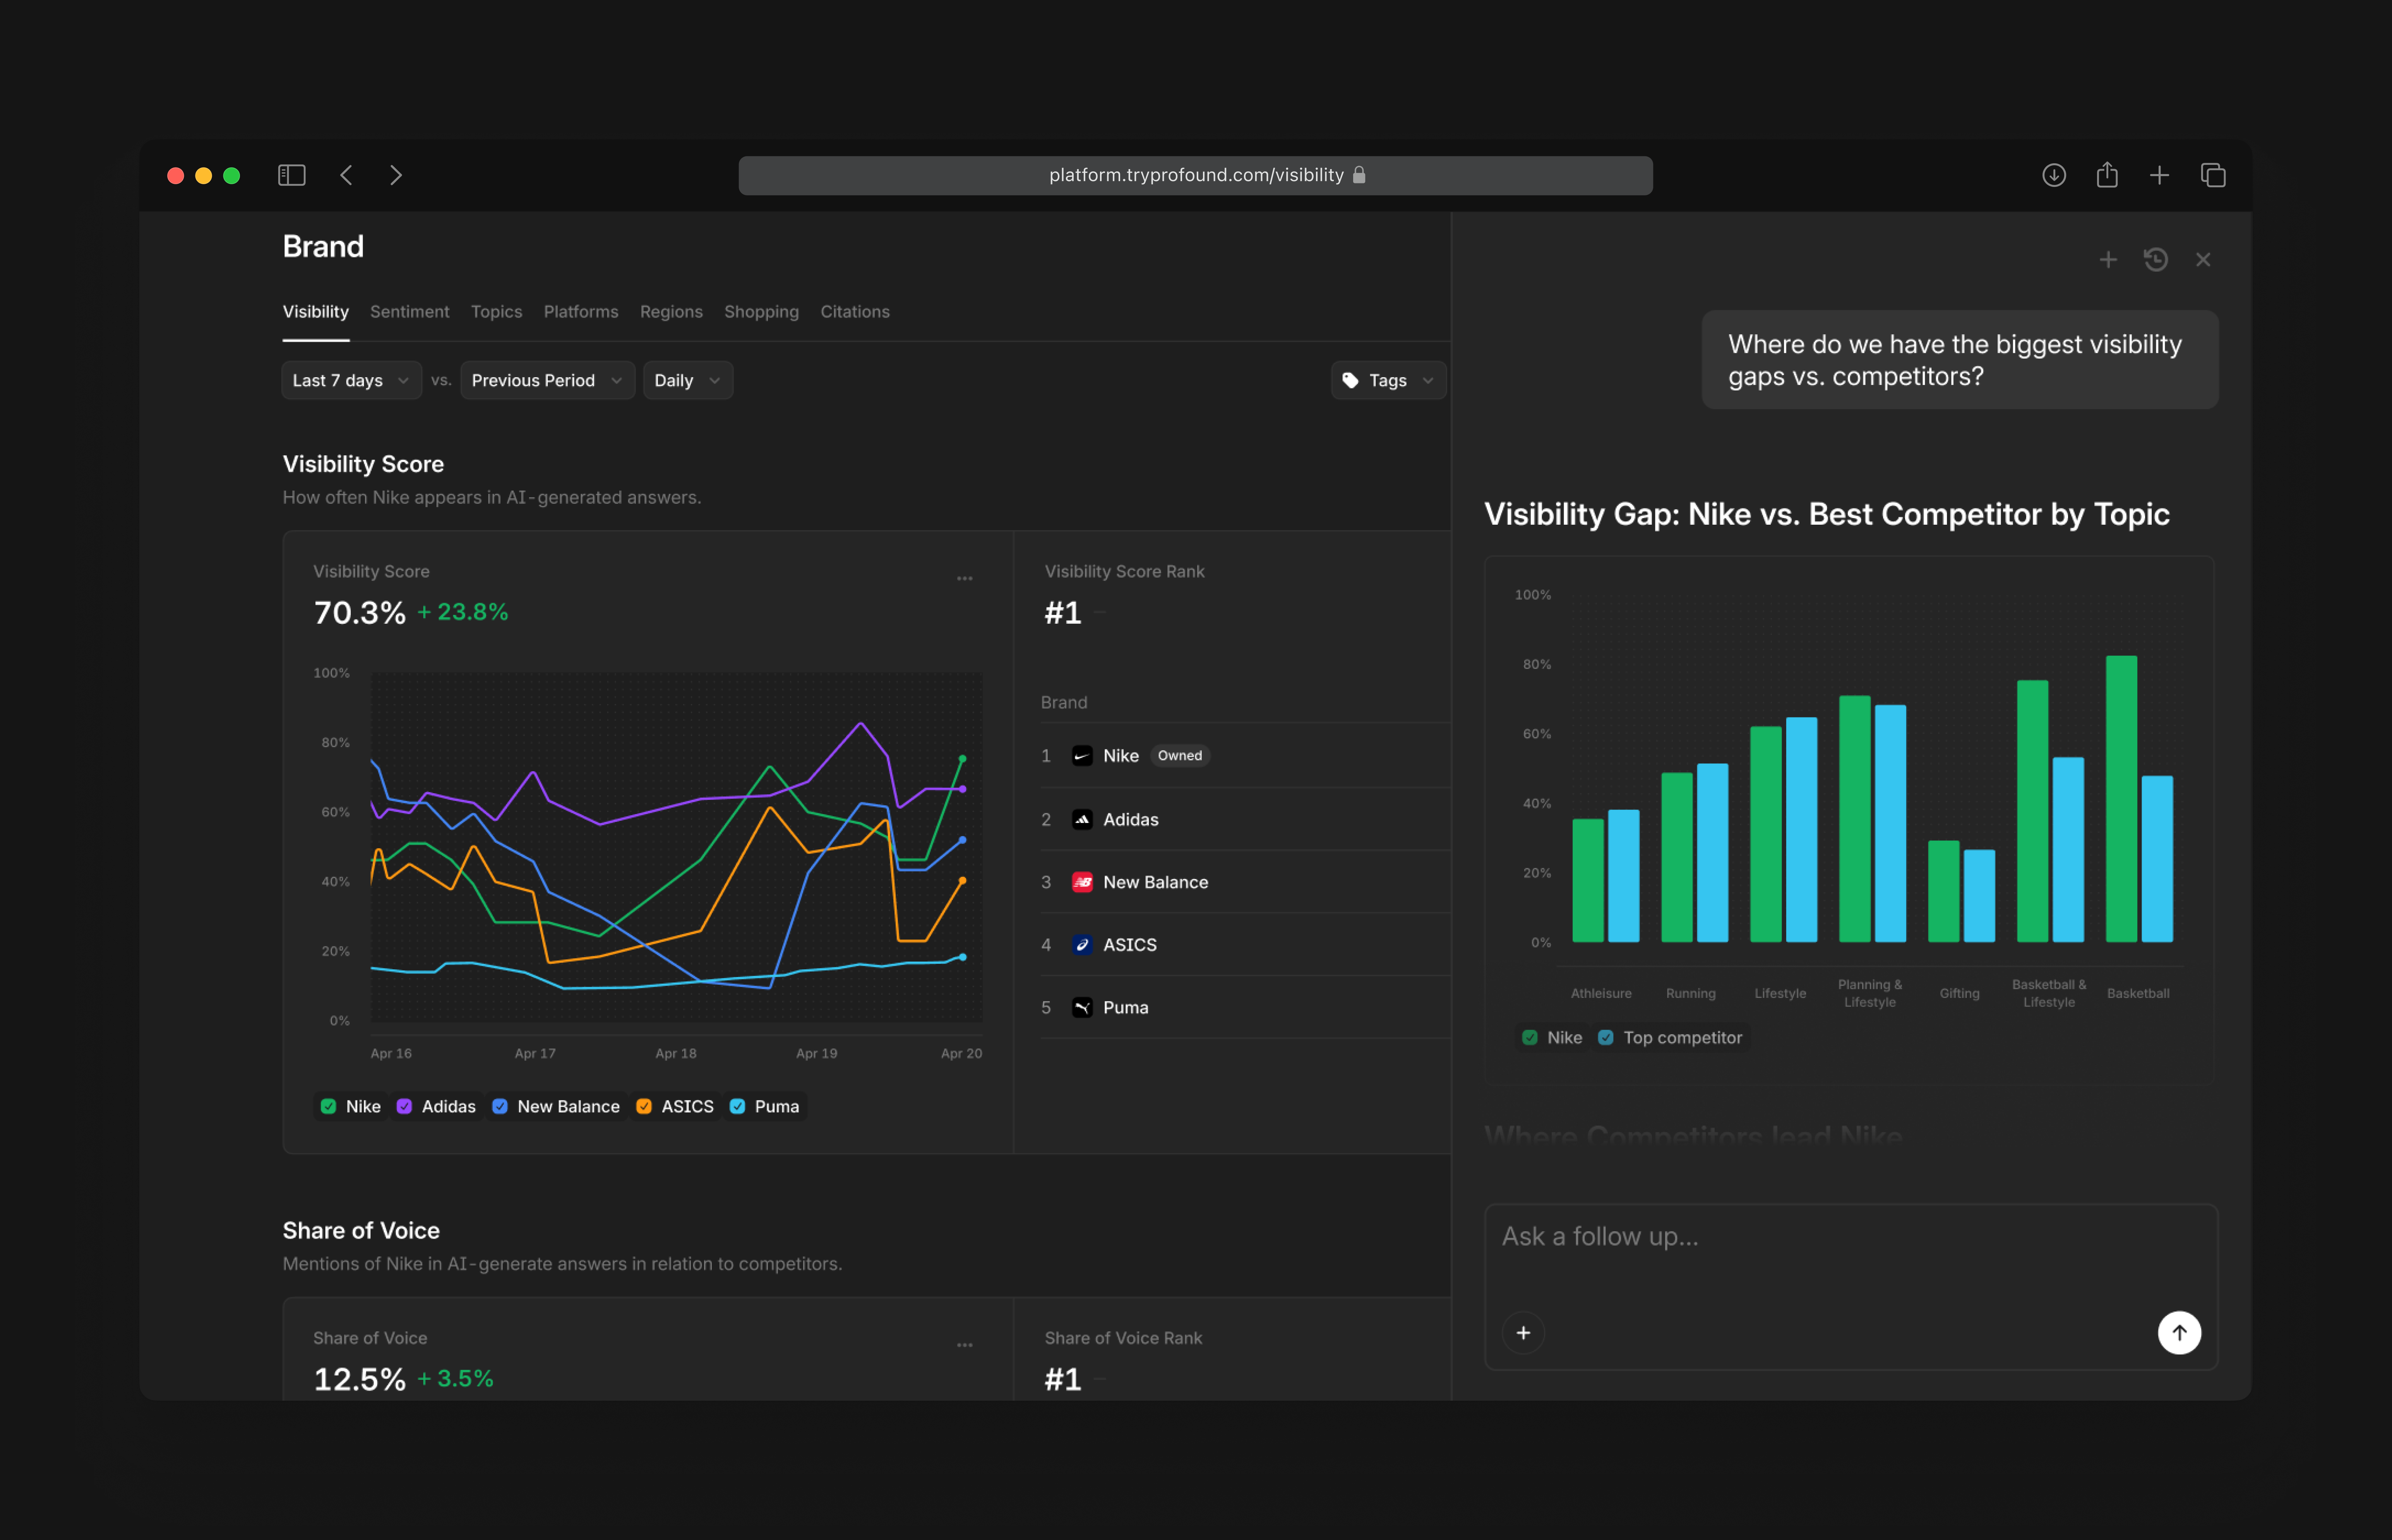Open the Platforms tab
This screenshot has width=2392, height=1540.
coord(581,312)
